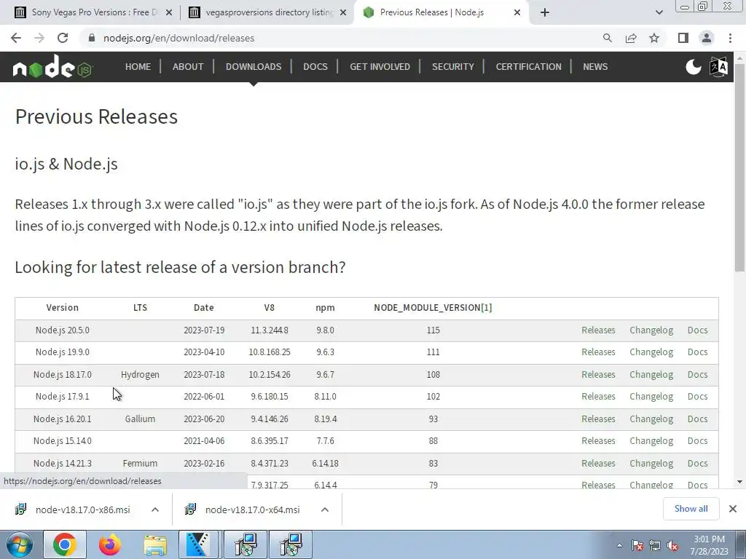Viewport: 746px width, 559px height.
Task: Open Changelog for Node.js 15.14.0
Action: point(651,440)
